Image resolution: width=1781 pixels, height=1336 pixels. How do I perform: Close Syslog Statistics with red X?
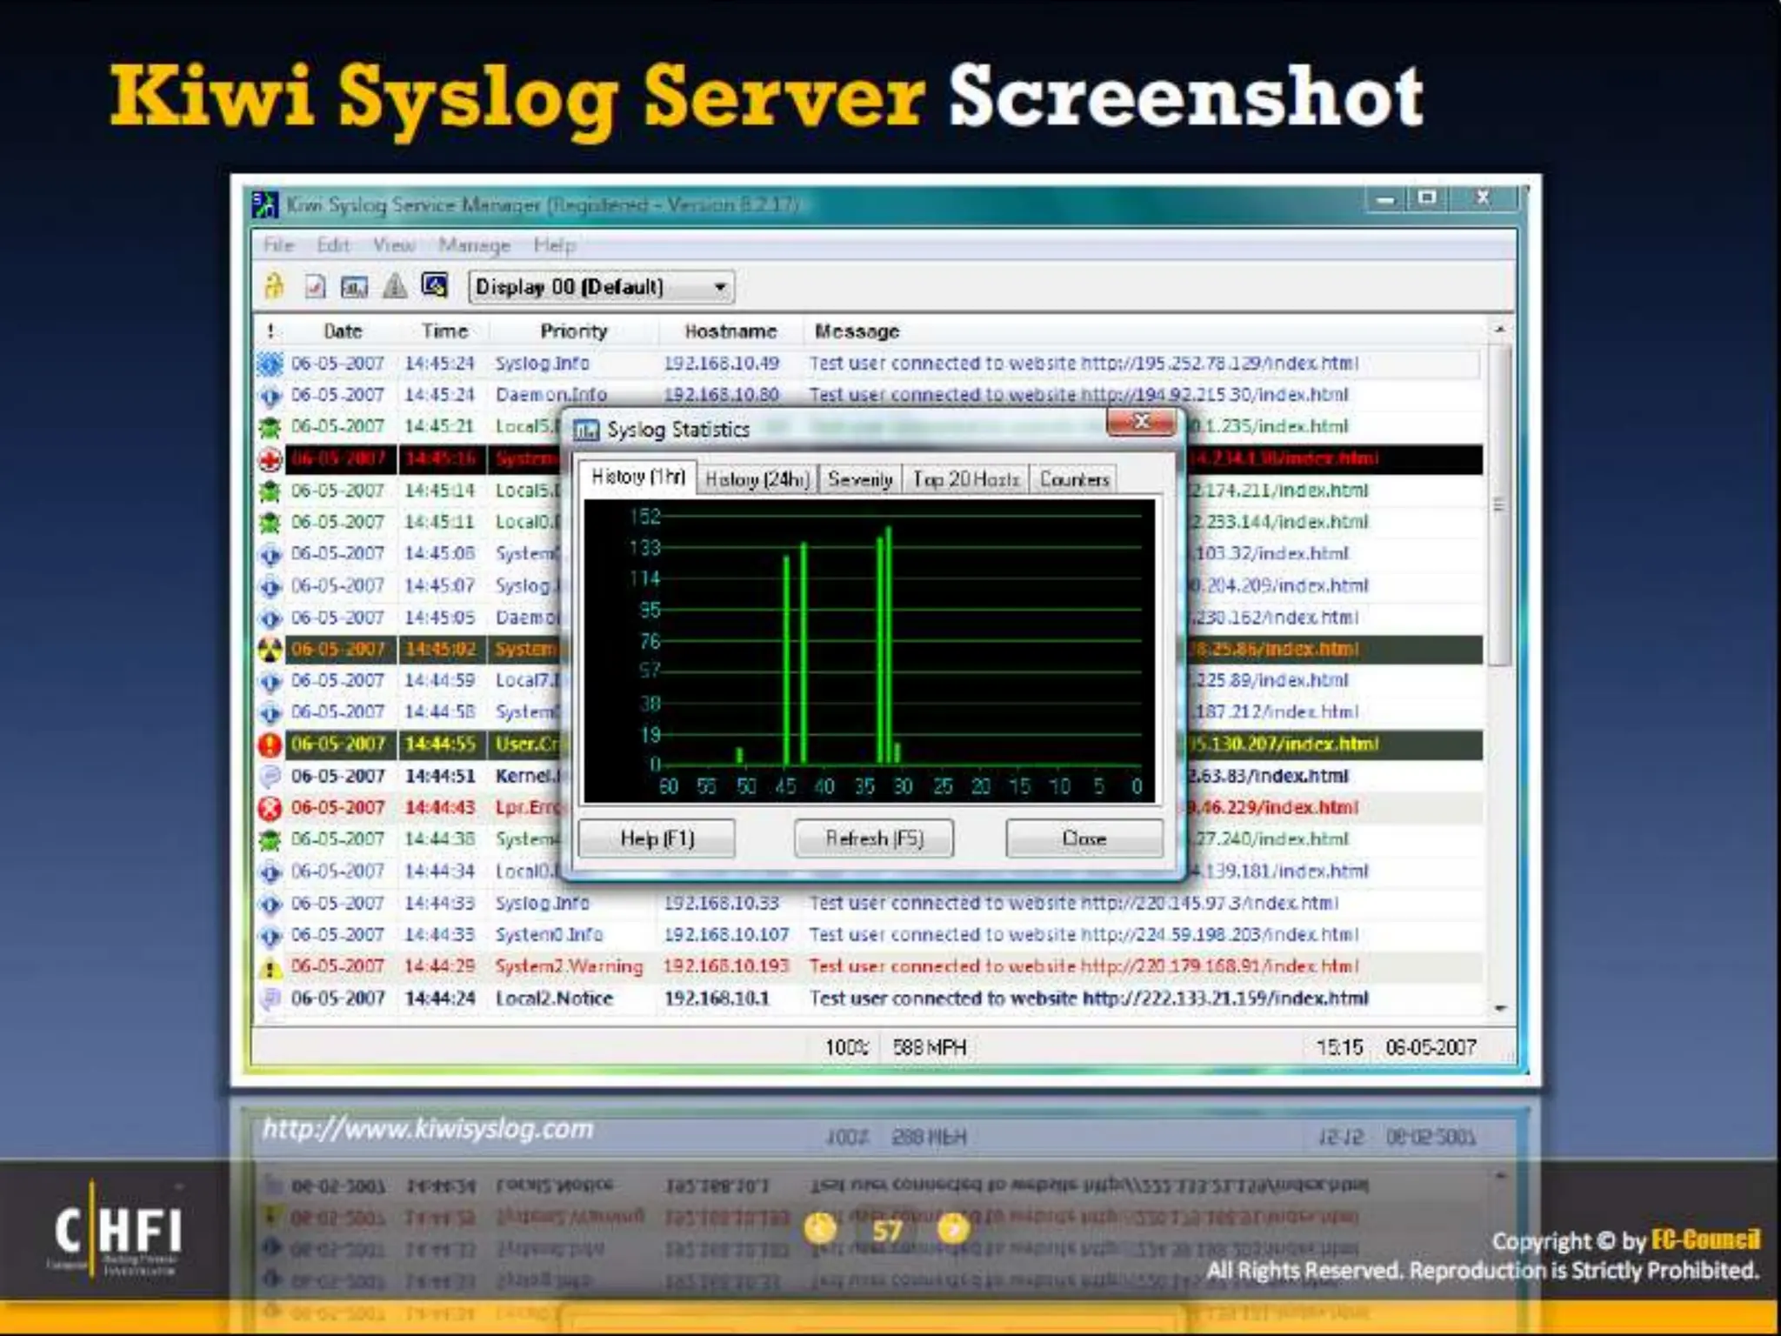(1141, 422)
